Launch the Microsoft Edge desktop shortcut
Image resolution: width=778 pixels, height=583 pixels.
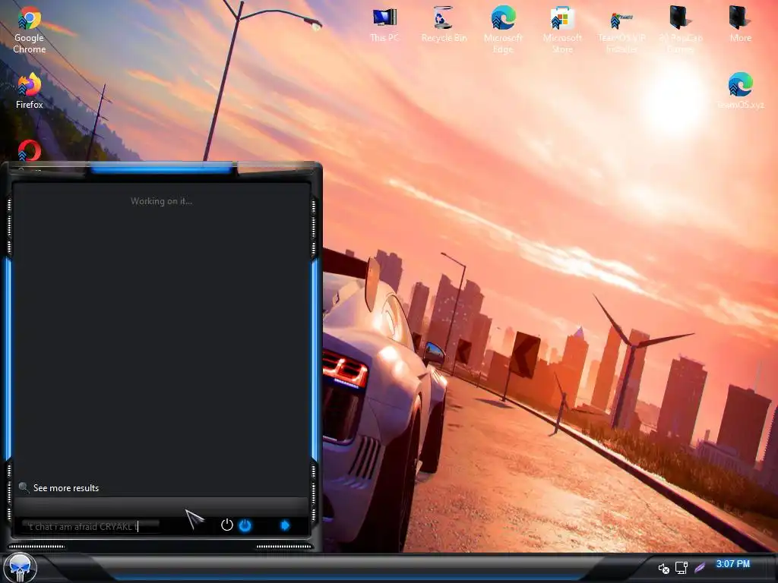503,30
